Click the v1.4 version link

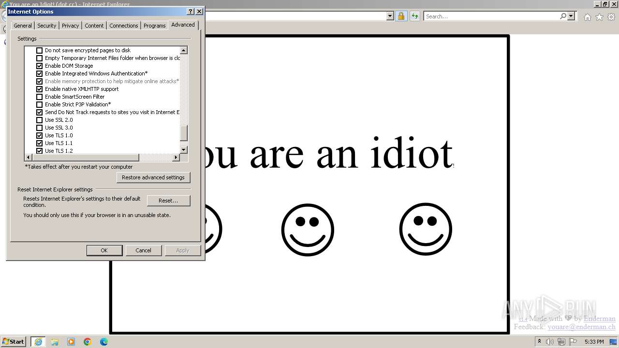(523, 319)
